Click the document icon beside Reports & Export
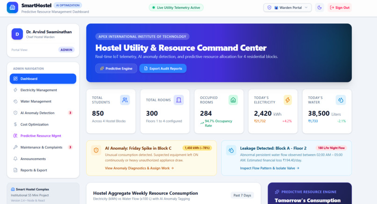 tap(15, 170)
